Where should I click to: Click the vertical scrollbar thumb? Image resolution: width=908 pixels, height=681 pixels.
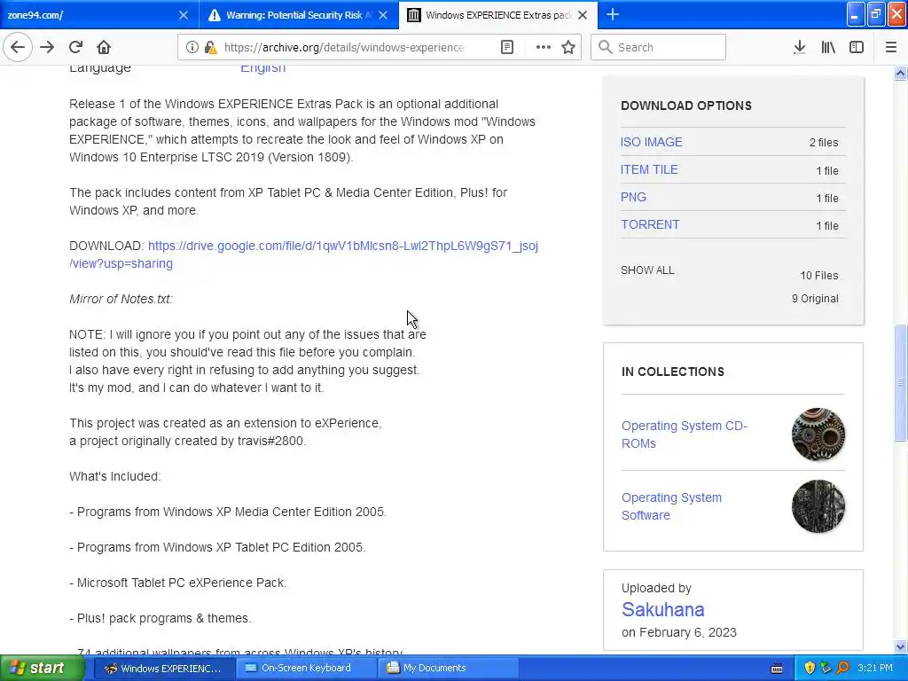pos(900,383)
